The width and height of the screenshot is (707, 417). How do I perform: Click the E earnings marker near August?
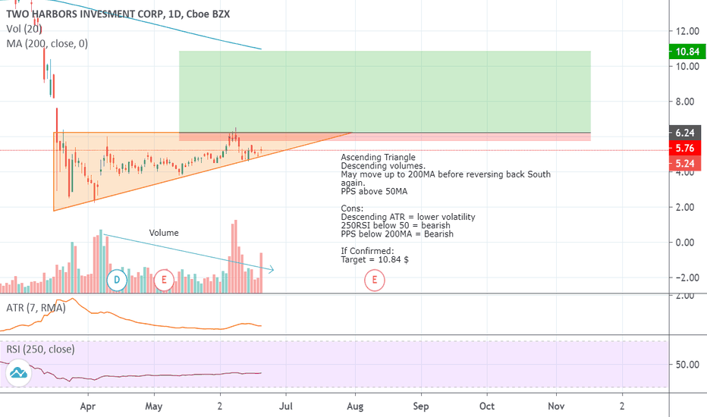[x=374, y=280]
